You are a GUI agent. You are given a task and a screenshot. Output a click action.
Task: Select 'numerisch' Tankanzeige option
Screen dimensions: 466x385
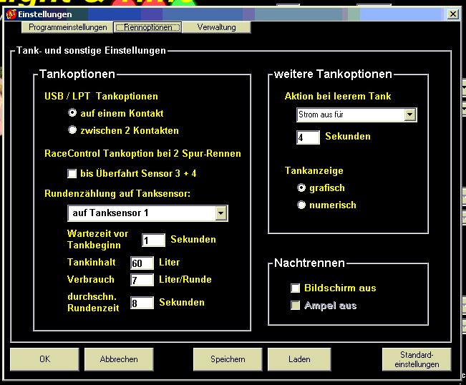[302, 205]
